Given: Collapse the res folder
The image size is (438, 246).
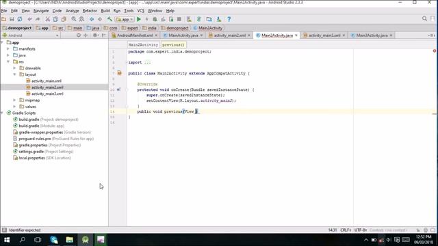Looking at the screenshot, I should pos(8,61).
